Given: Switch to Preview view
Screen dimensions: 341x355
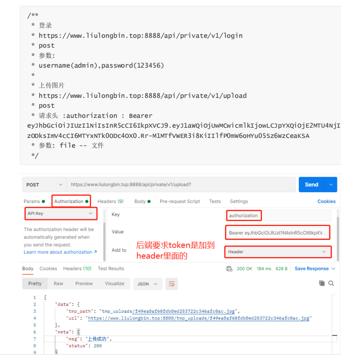Looking at the screenshot, I should tap(84, 283).
